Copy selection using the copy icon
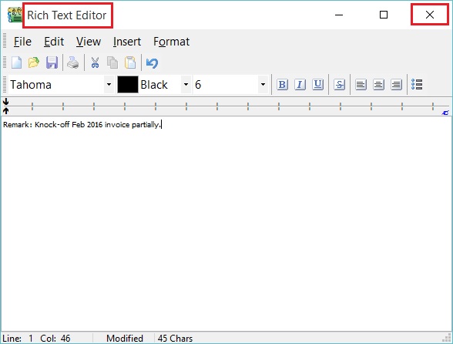453x344 pixels. point(112,62)
